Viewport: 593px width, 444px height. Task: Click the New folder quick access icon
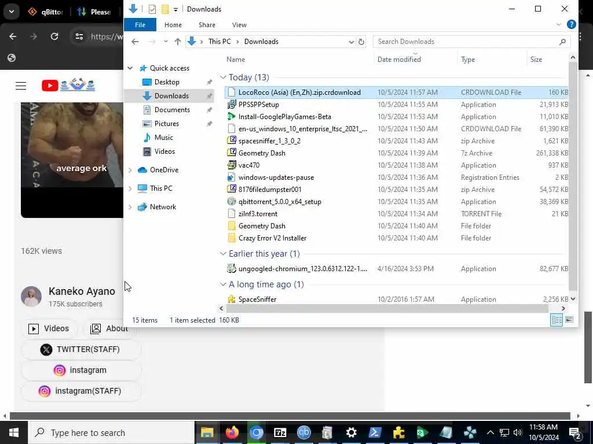(x=165, y=9)
